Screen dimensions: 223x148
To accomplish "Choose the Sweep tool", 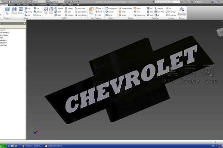I will click(29, 12).
